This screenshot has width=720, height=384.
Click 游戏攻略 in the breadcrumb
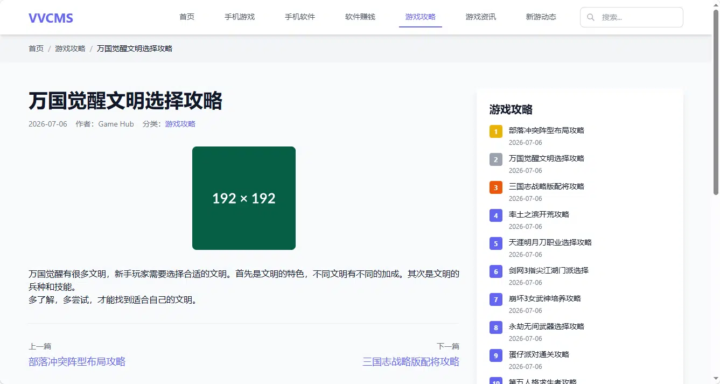(70, 48)
